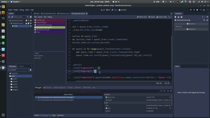Play the project with the play icon
This screenshot has width=210, height=118.
tap(191, 10)
